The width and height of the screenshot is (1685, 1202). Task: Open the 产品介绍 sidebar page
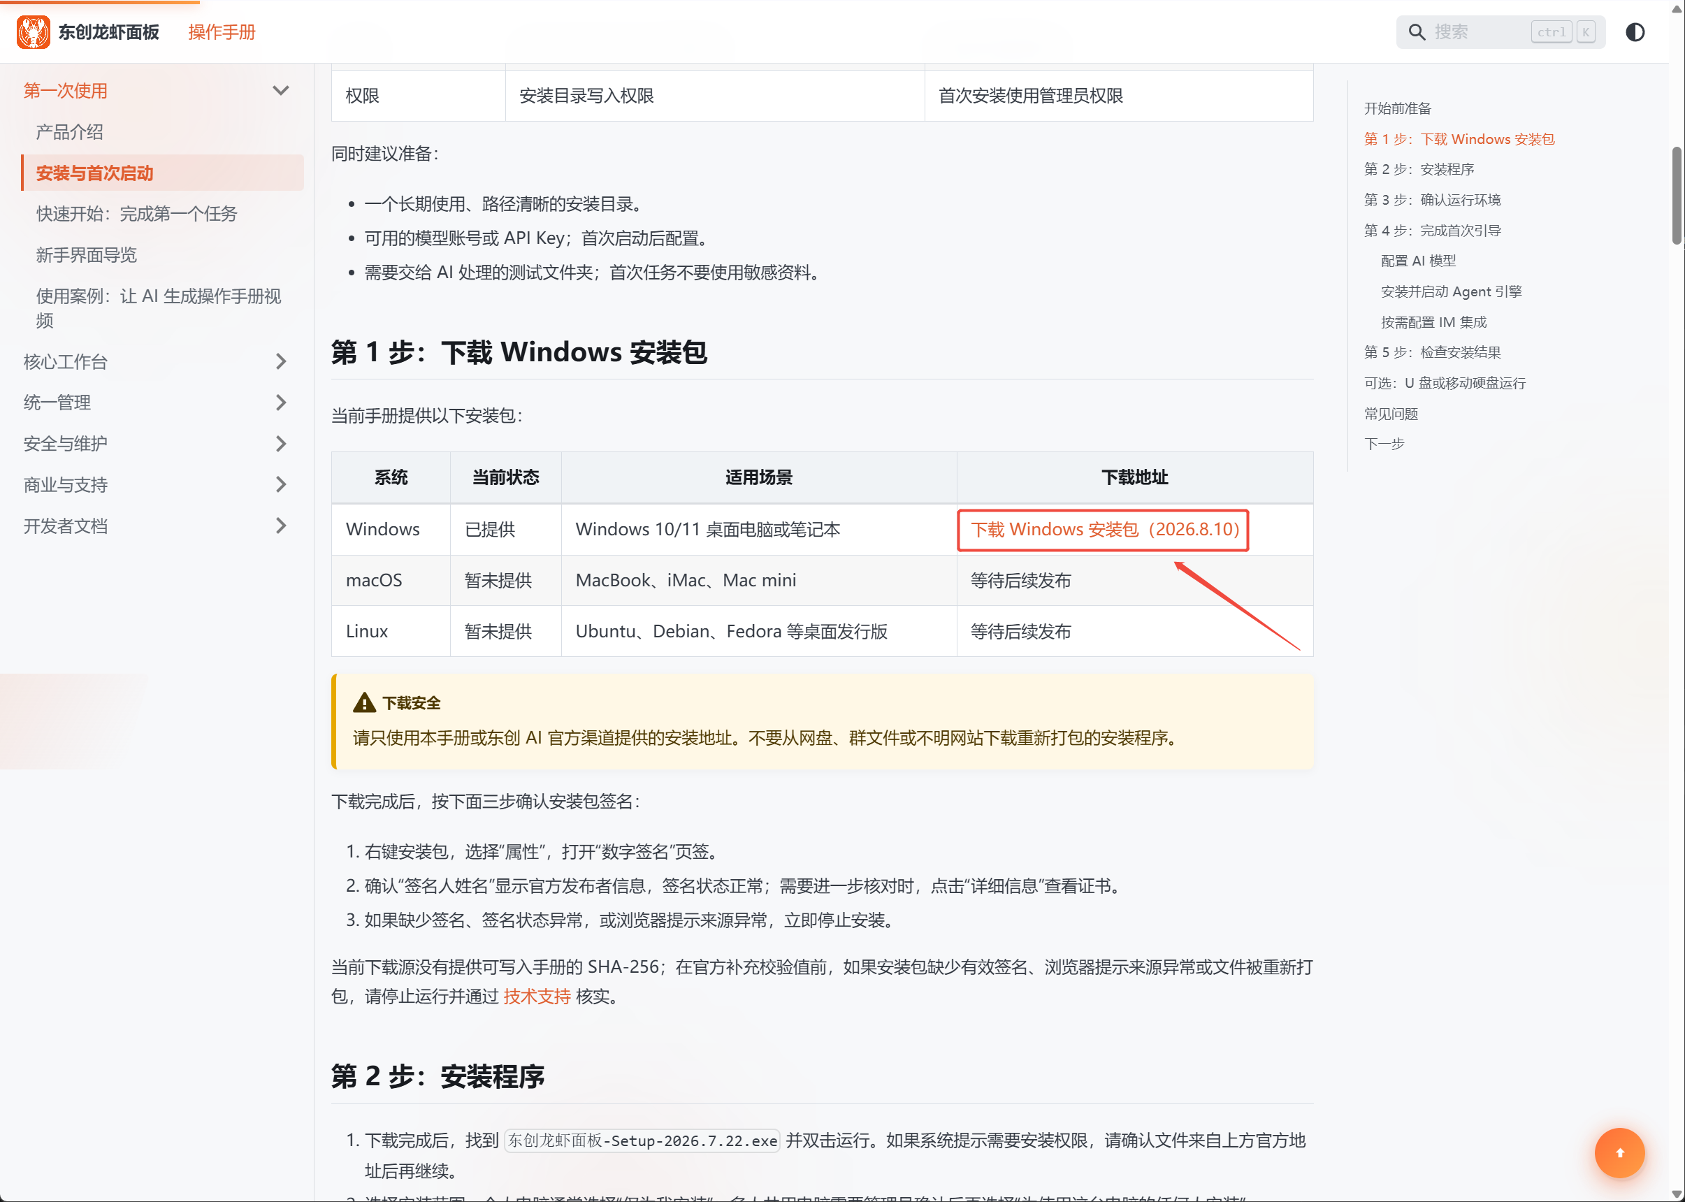point(70,132)
